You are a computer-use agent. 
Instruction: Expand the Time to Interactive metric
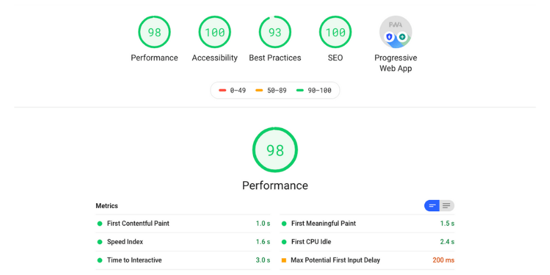pyautogui.click(x=134, y=260)
